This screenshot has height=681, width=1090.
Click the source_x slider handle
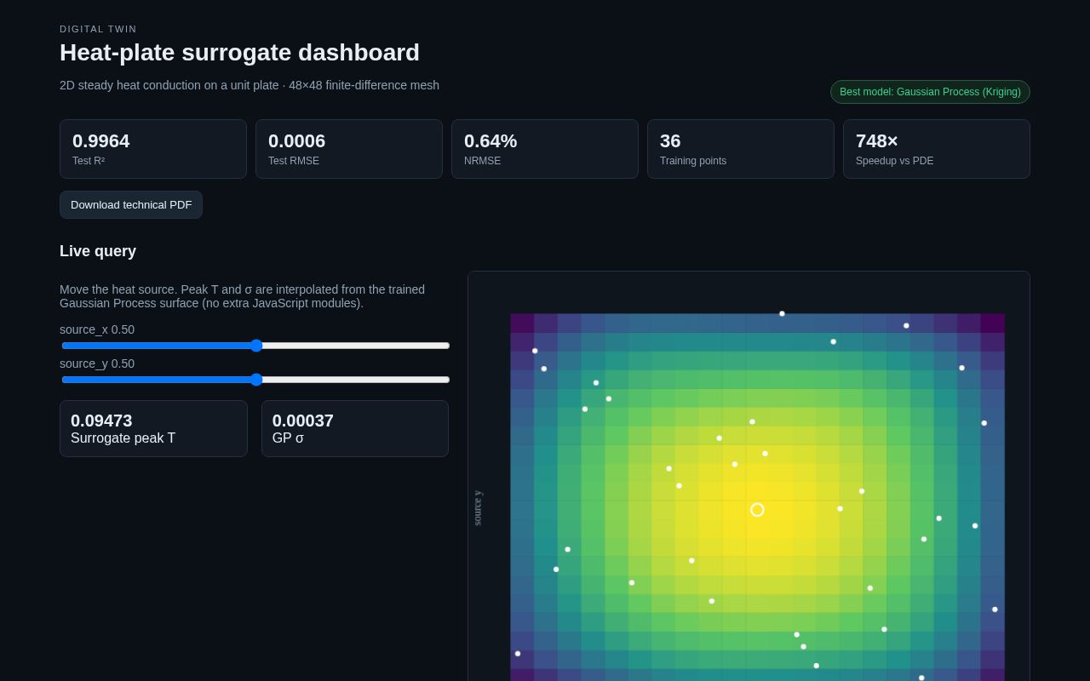256,346
